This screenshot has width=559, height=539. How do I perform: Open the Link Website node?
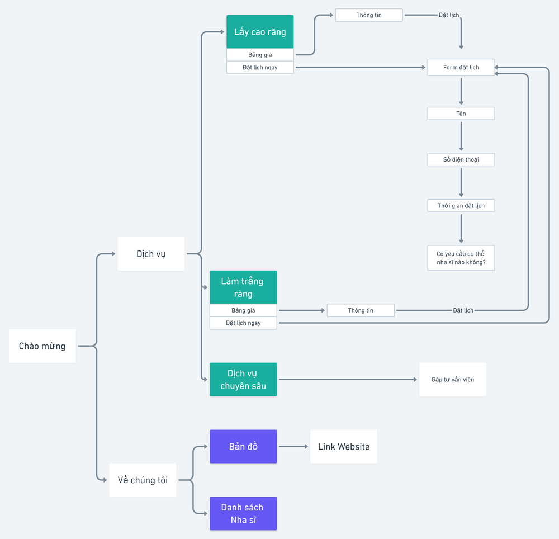(344, 447)
